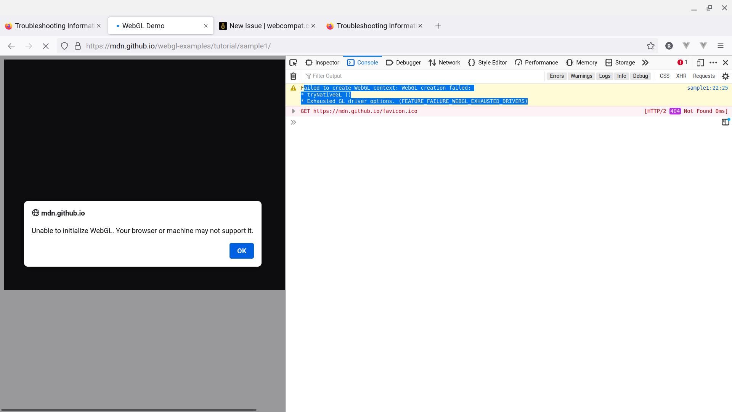The image size is (732, 412).
Task: Close the WebGL Demo tab
Action: click(206, 26)
